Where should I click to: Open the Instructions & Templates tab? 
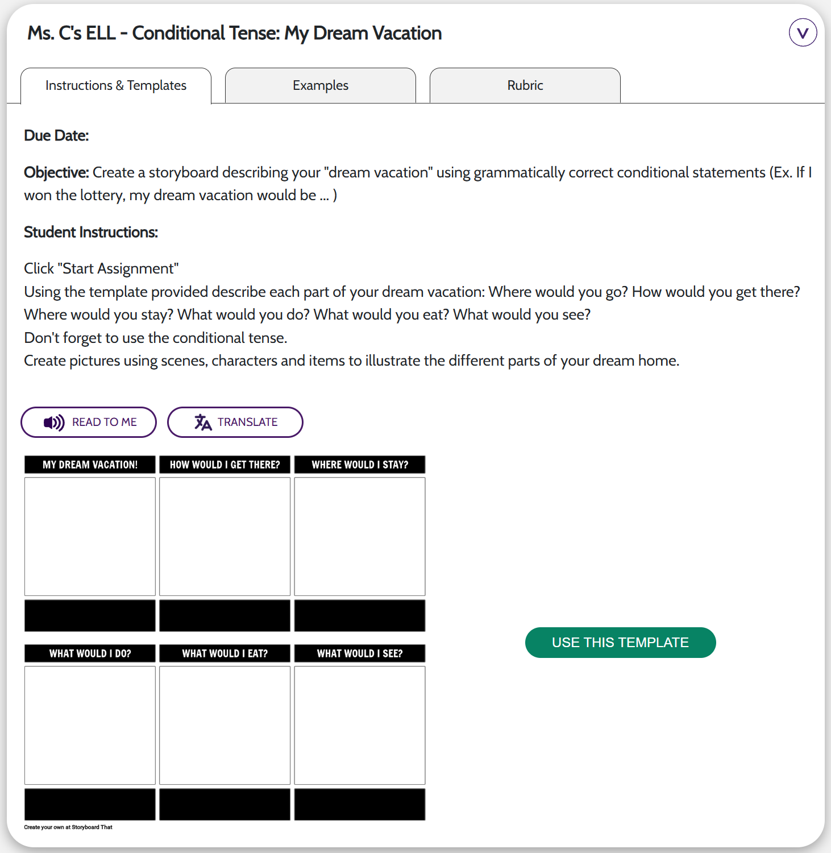pos(116,86)
